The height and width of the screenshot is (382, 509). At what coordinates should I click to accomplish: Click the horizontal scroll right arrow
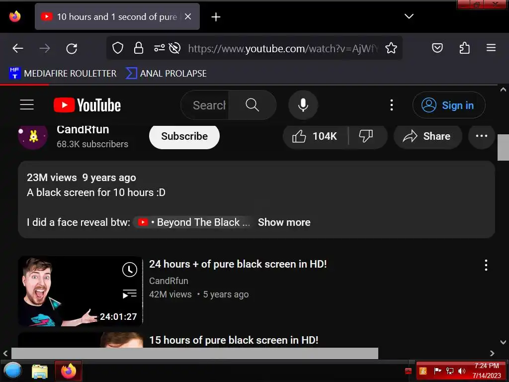492,353
